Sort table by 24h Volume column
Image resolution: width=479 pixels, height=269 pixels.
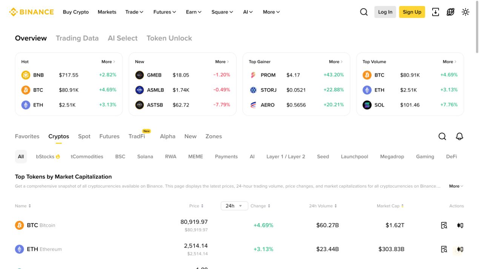click(x=323, y=206)
